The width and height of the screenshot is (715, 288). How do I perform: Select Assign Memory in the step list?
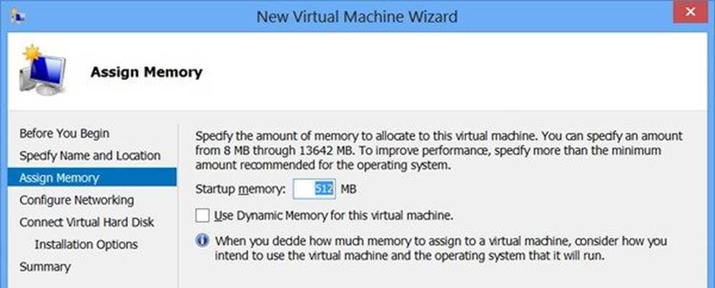click(x=59, y=177)
